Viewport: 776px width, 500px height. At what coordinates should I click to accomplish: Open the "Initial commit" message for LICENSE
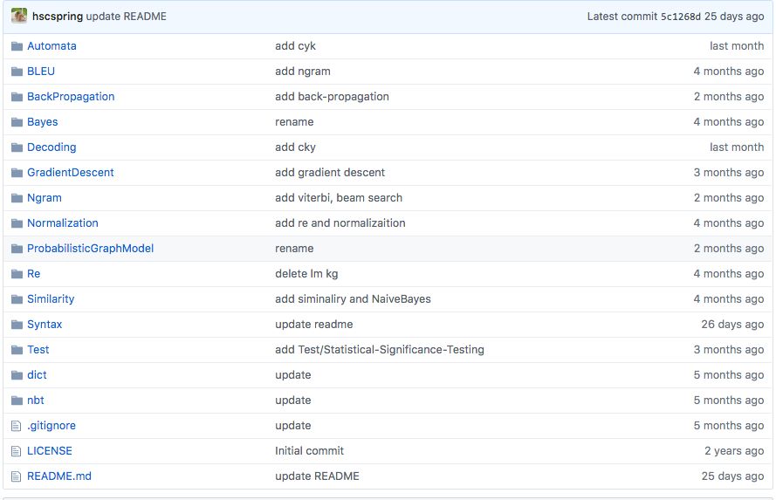309,451
